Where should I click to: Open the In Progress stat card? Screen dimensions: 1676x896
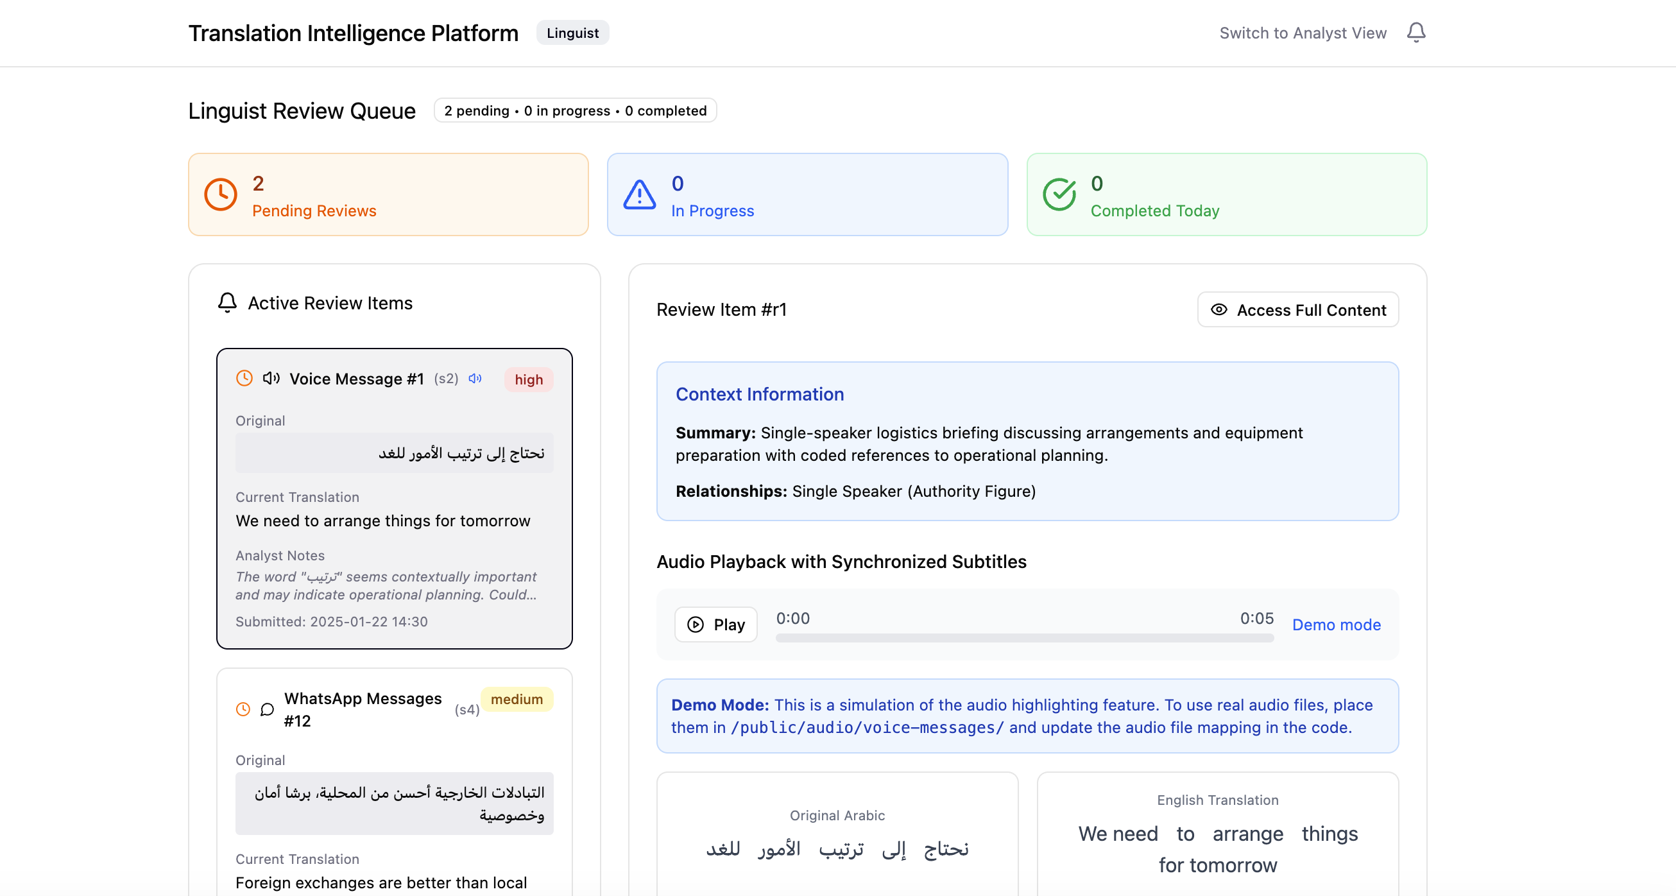[x=807, y=194]
